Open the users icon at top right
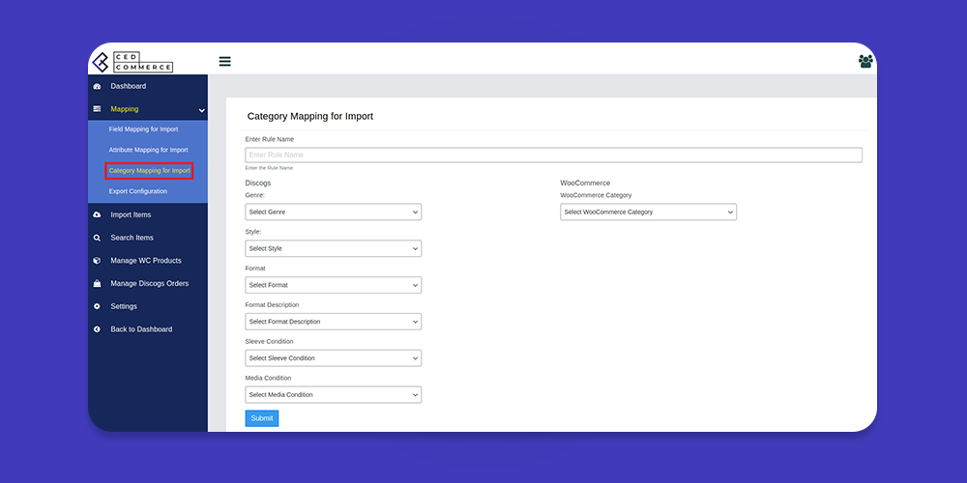This screenshot has width=967, height=483. click(x=865, y=61)
